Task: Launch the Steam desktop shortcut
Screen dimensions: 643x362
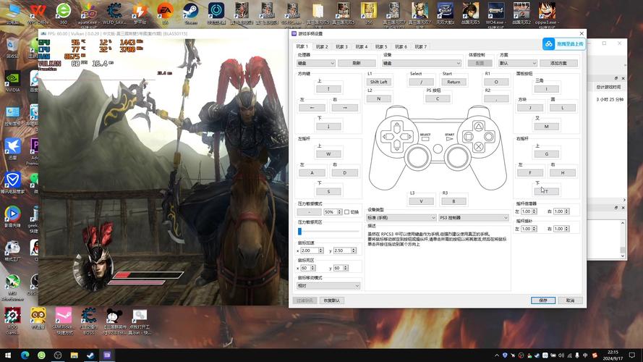Action: tap(191, 13)
